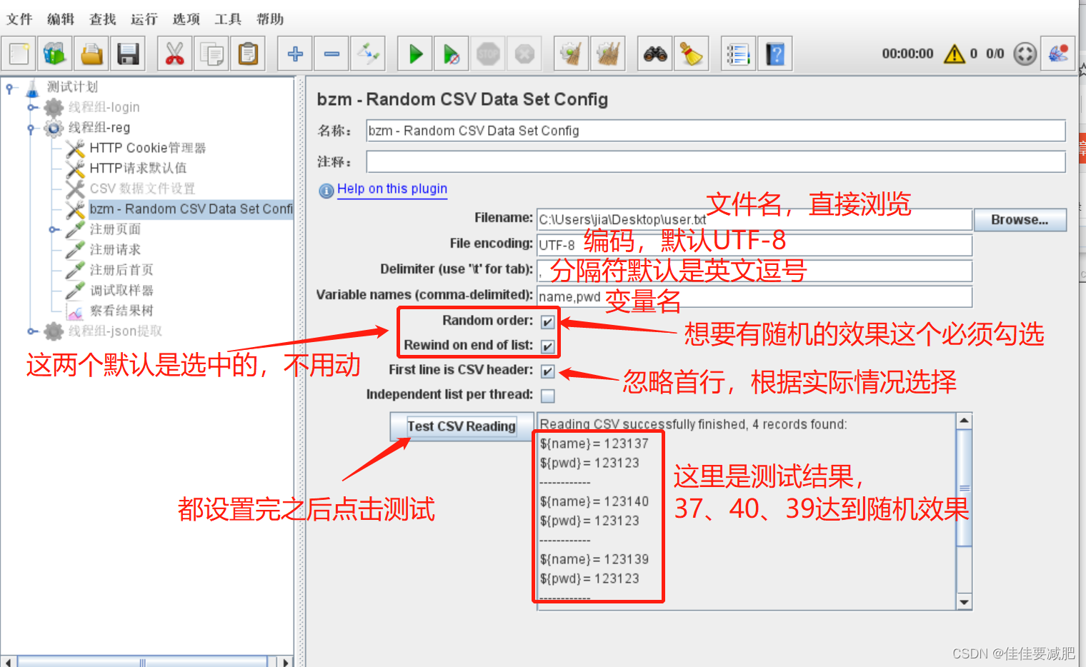Click the Delimiter input field
This screenshot has height=667, width=1086.
coord(754,271)
